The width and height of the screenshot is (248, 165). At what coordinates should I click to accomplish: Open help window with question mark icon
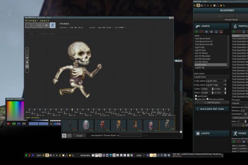point(93,156)
